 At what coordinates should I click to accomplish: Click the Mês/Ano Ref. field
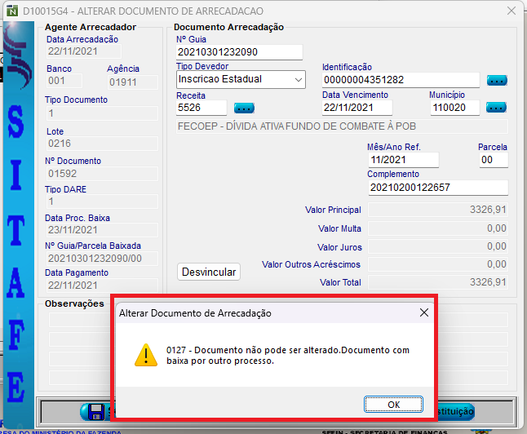(403, 160)
